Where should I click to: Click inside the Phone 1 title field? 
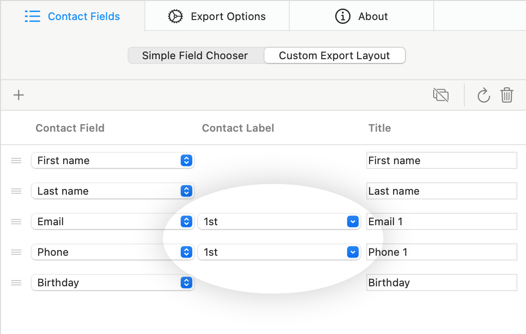click(x=441, y=252)
